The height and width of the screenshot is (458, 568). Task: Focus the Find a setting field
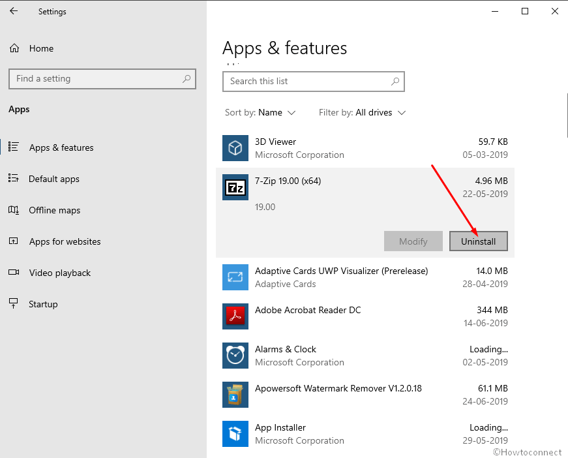(102, 79)
